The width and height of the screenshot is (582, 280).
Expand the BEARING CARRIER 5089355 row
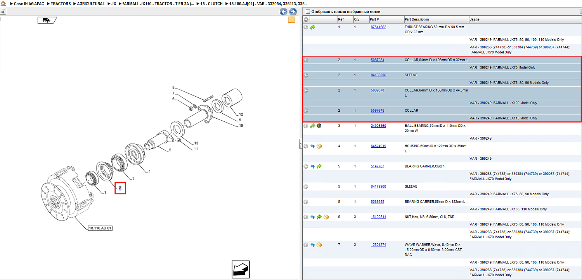point(306,202)
